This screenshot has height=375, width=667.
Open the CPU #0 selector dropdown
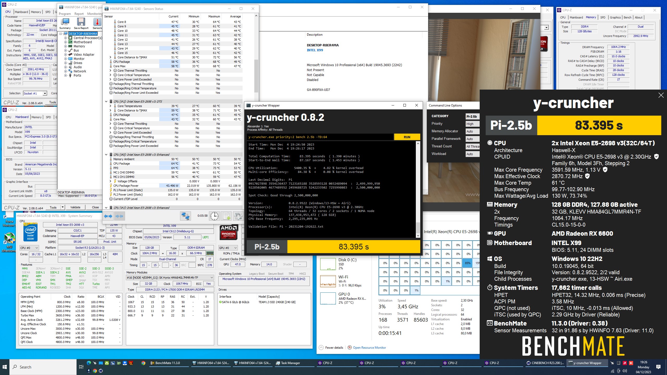tap(29, 248)
